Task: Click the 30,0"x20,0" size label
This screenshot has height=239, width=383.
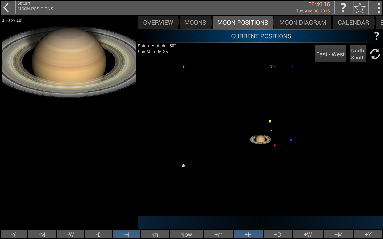Action: [x=12, y=20]
